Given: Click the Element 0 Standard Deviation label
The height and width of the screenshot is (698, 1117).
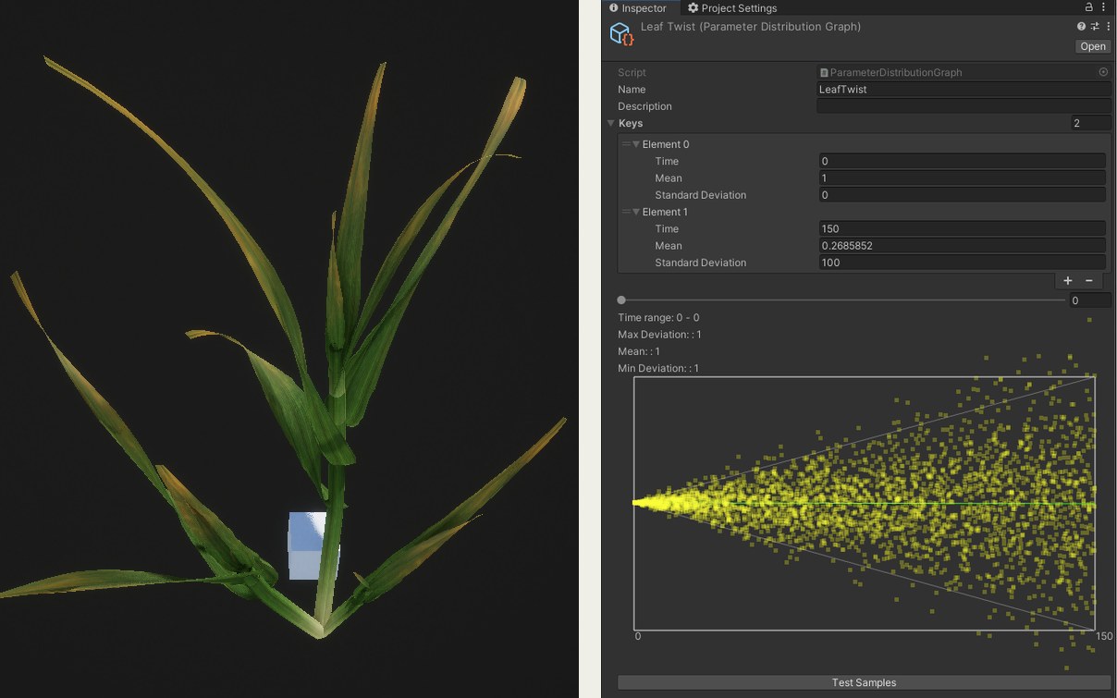Looking at the screenshot, I should 700,195.
